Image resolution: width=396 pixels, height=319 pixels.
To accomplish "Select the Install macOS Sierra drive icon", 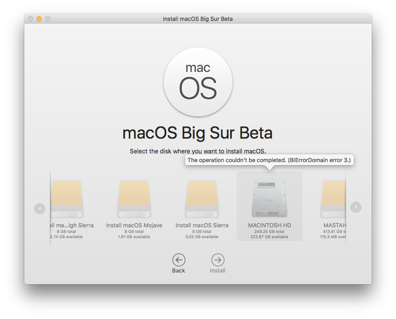I will tap(202, 199).
